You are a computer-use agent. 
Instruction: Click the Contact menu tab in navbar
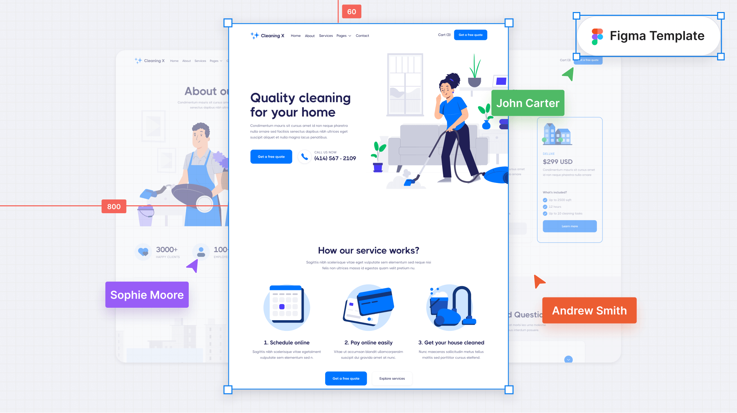coord(362,35)
